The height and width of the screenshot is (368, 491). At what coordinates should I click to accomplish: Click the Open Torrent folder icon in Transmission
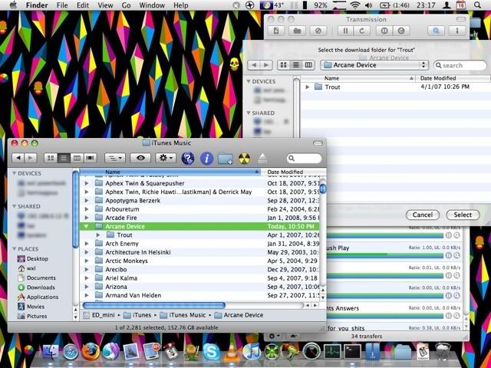[297, 31]
